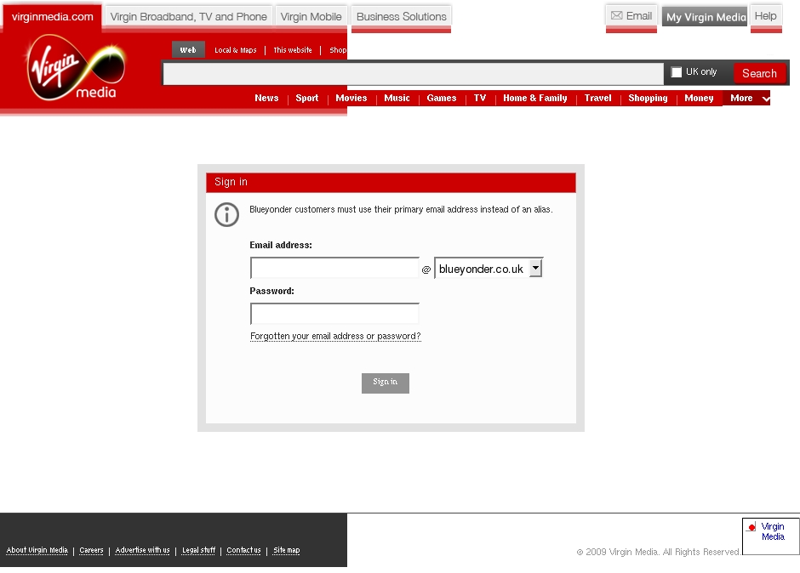Open the Shopping section
The height and width of the screenshot is (573, 800).
coord(648,98)
